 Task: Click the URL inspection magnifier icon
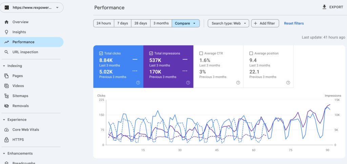pyautogui.click(x=6, y=52)
